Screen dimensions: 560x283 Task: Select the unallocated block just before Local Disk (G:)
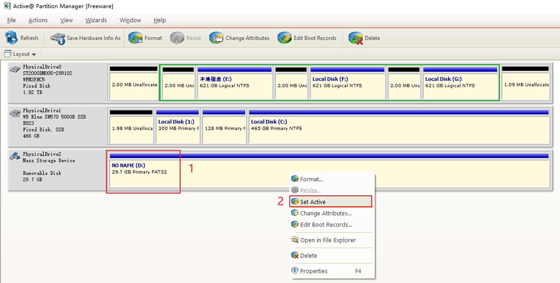click(x=404, y=83)
